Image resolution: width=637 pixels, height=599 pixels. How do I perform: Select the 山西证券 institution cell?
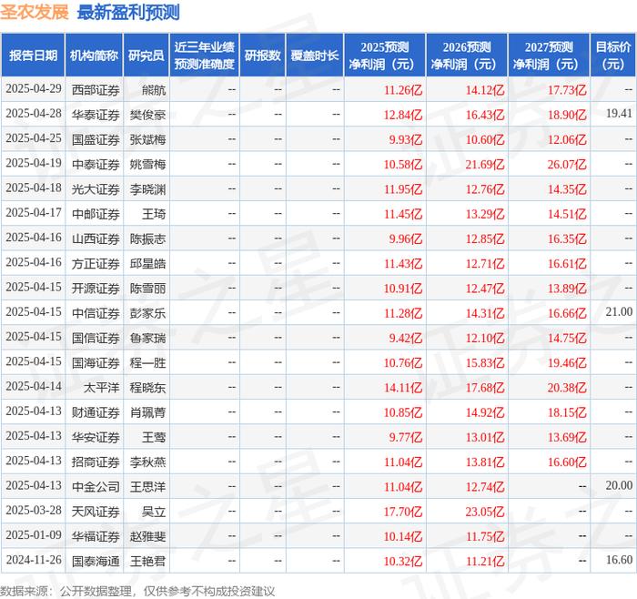(x=96, y=239)
